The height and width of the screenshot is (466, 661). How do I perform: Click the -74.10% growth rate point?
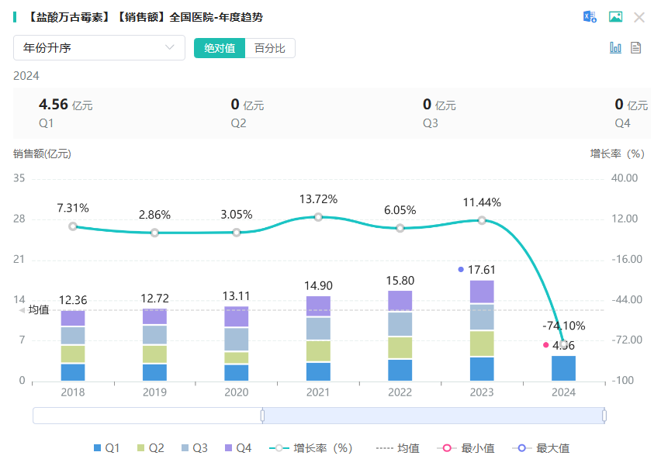tap(563, 343)
